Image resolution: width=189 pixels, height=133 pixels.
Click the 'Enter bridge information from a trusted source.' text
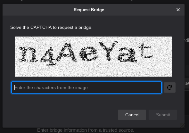click(x=86, y=130)
